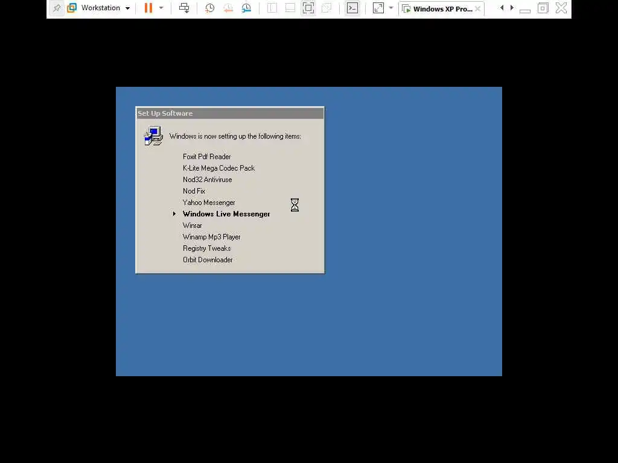618x463 pixels.
Task: Click the stretch guest display icon
Action: (x=378, y=8)
